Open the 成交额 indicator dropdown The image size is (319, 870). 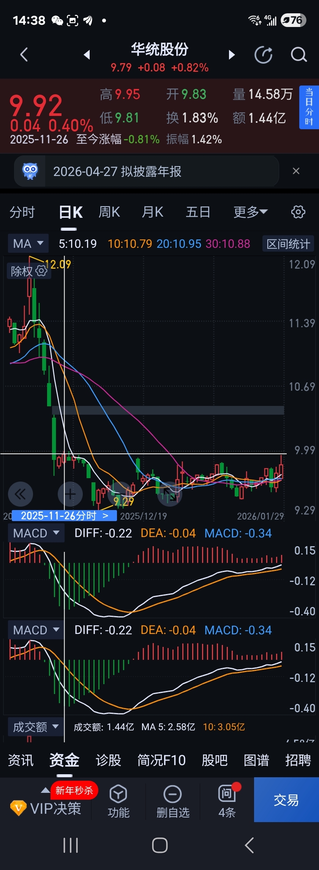click(x=36, y=727)
